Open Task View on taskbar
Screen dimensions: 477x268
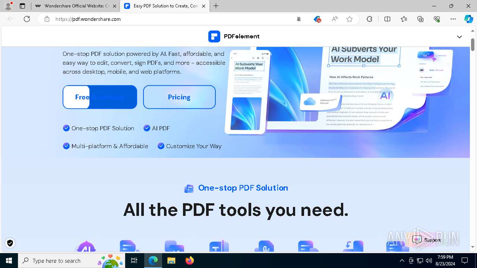tap(134, 261)
